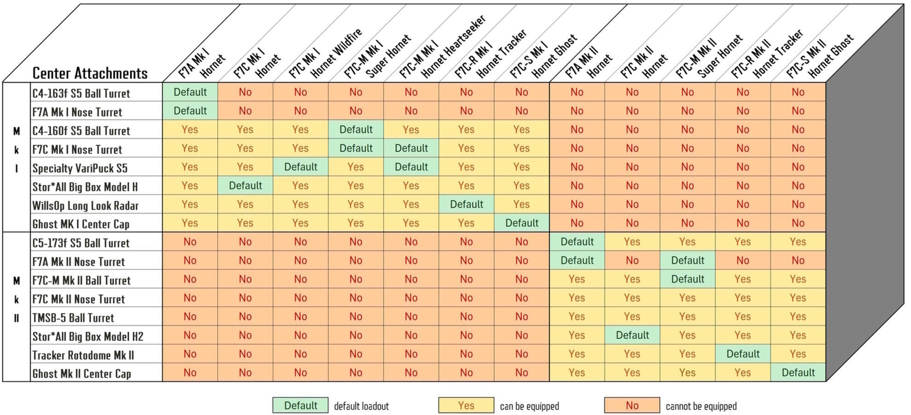Click the F7A Mk I Hornet column header

(x=202, y=65)
